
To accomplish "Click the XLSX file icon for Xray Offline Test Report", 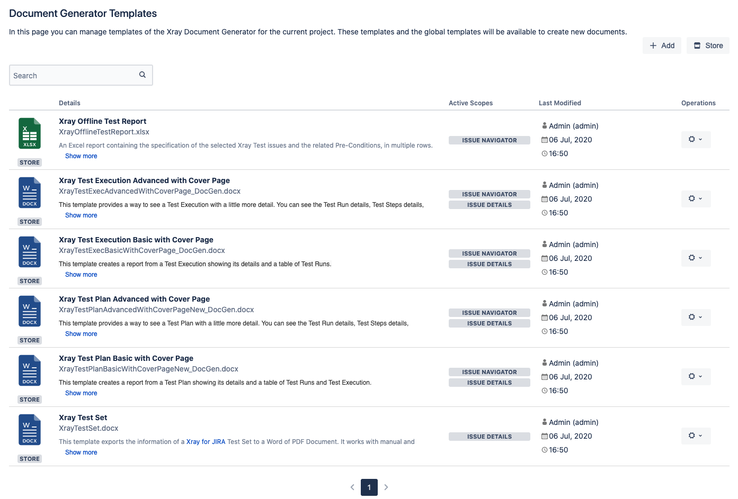I will 30,133.
